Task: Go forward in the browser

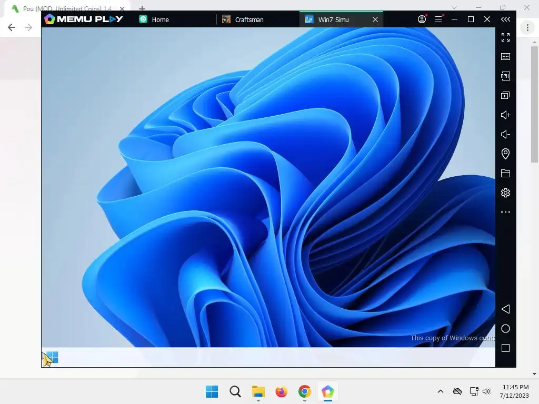Action: pos(28,27)
